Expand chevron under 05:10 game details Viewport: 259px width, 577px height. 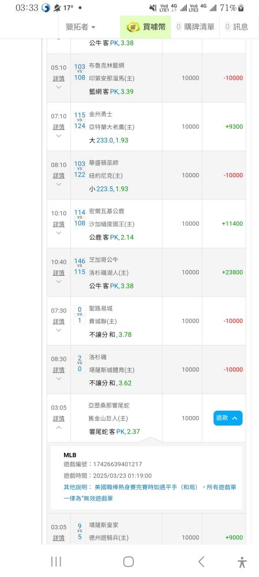coord(58,88)
